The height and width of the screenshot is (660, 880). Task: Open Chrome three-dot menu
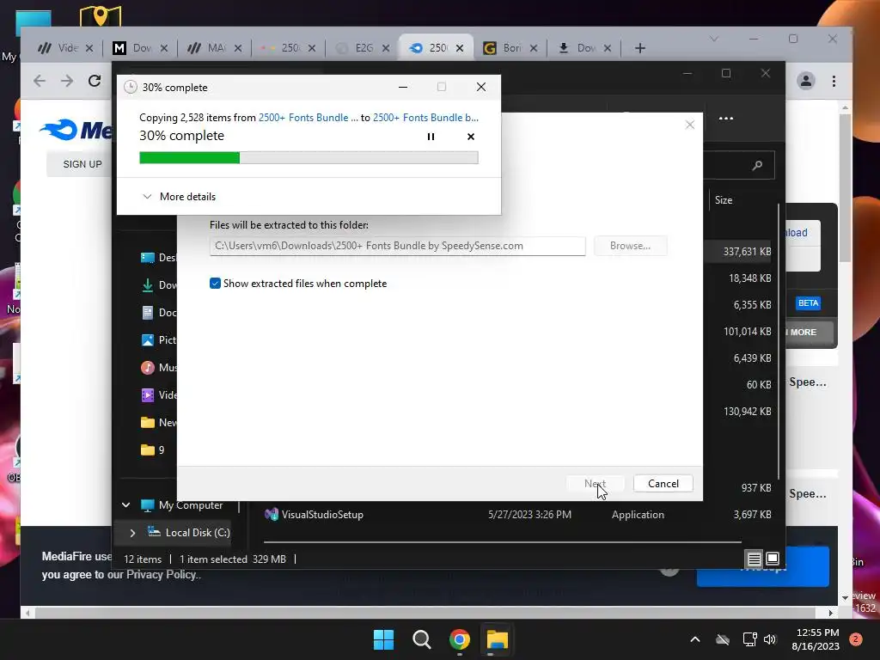834,81
